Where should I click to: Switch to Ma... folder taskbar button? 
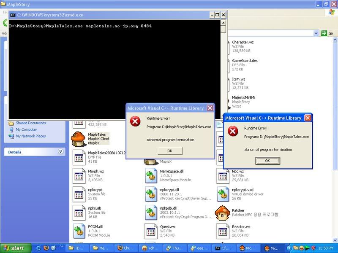pyautogui.click(x=101, y=248)
